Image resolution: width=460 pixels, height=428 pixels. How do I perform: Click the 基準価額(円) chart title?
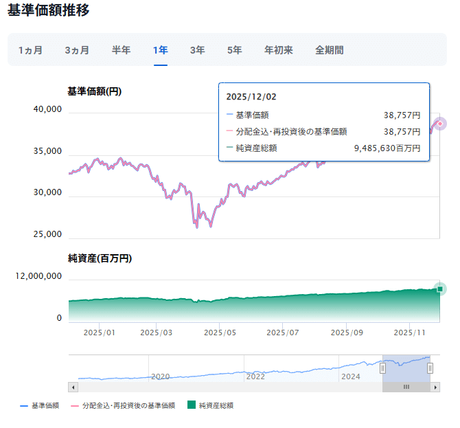tap(95, 91)
